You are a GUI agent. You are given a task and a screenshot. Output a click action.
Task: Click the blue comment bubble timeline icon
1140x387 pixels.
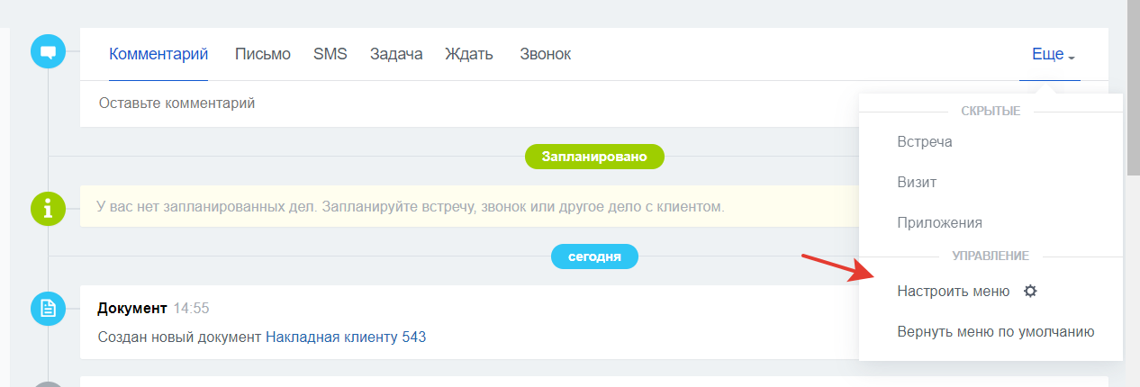coord(49,50)
